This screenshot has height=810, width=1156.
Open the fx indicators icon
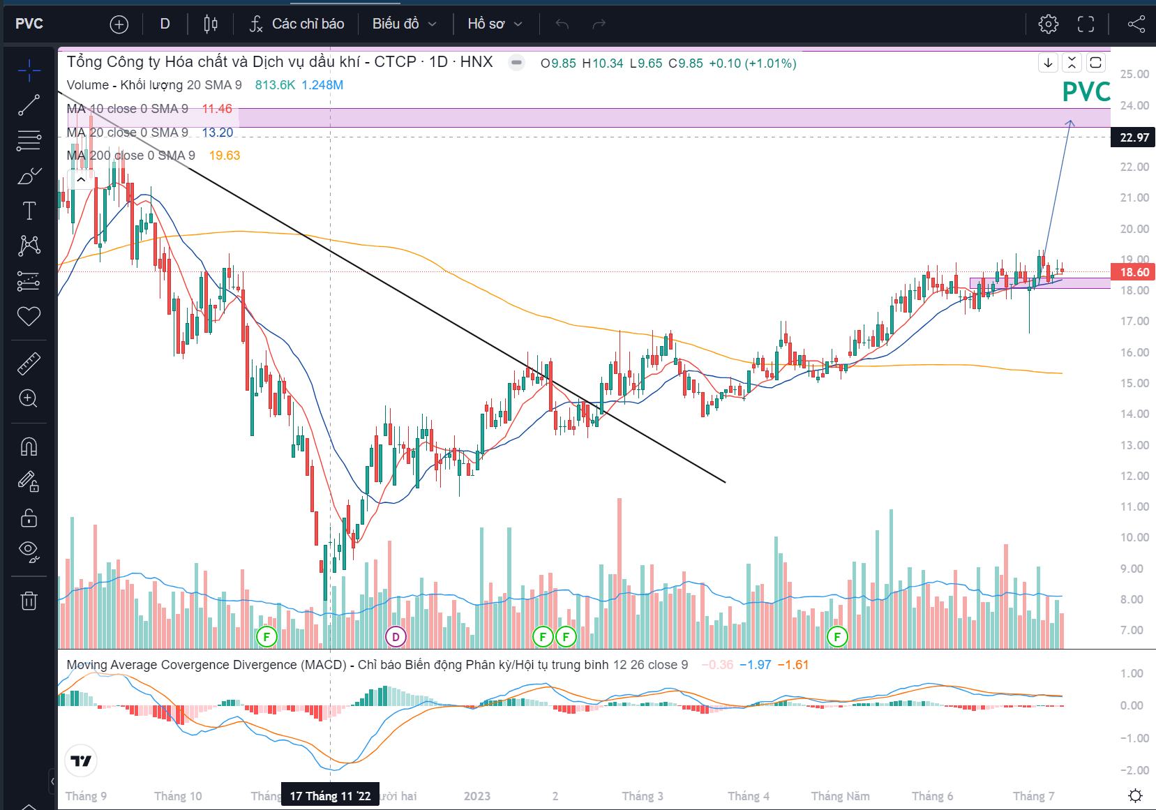(x=256, y=24)
